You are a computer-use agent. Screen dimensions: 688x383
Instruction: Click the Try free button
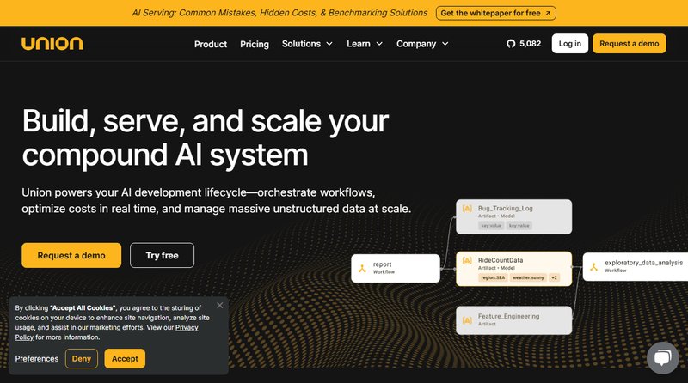click(162, 255)
